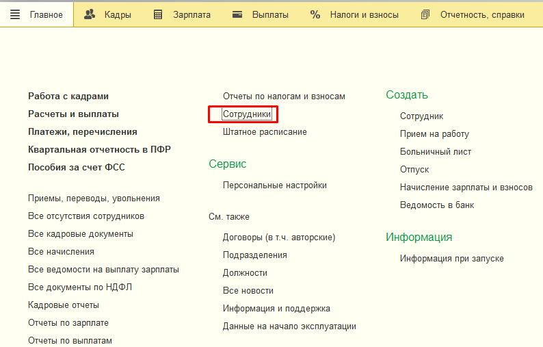Click the Создать group heading
The height and width of the screenshot is (347, 543).
[407, 94]
